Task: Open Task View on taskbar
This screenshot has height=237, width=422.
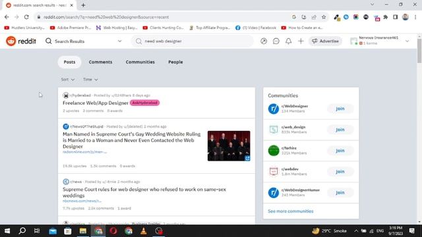Action: point(37,231)
